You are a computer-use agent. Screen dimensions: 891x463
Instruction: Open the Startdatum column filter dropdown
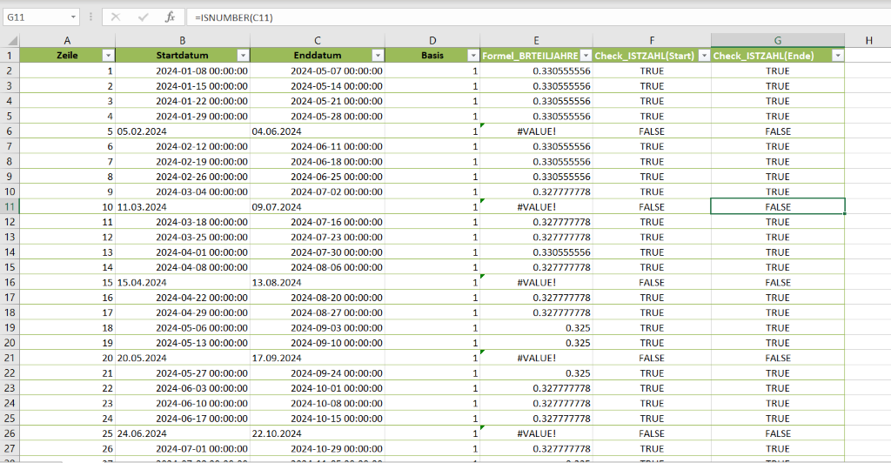(x=243, y=56)
